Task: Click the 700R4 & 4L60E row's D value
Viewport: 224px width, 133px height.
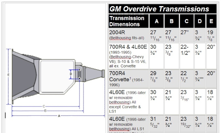Action: coord(200,56)
